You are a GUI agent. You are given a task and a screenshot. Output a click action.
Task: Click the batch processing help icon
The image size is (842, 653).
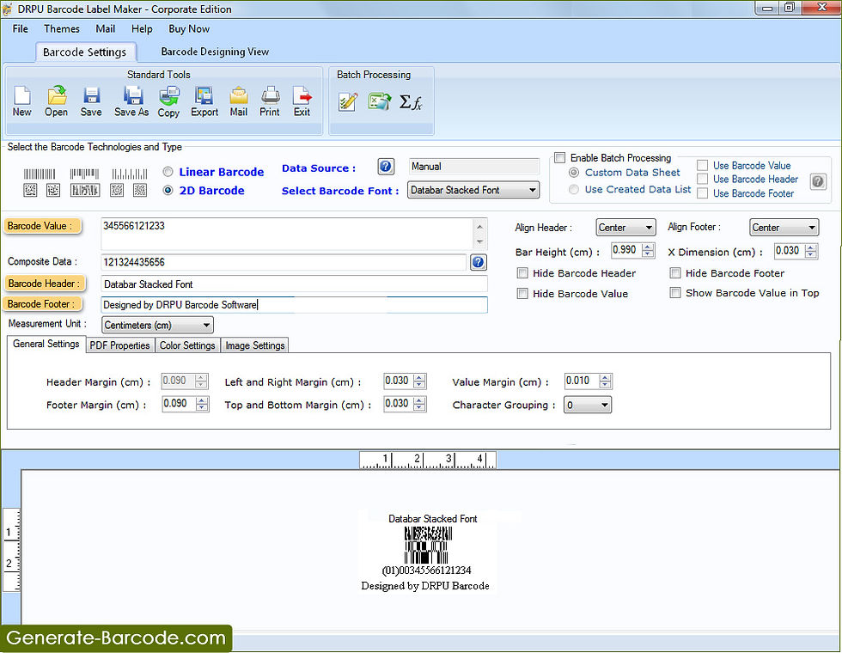[817, 181]
